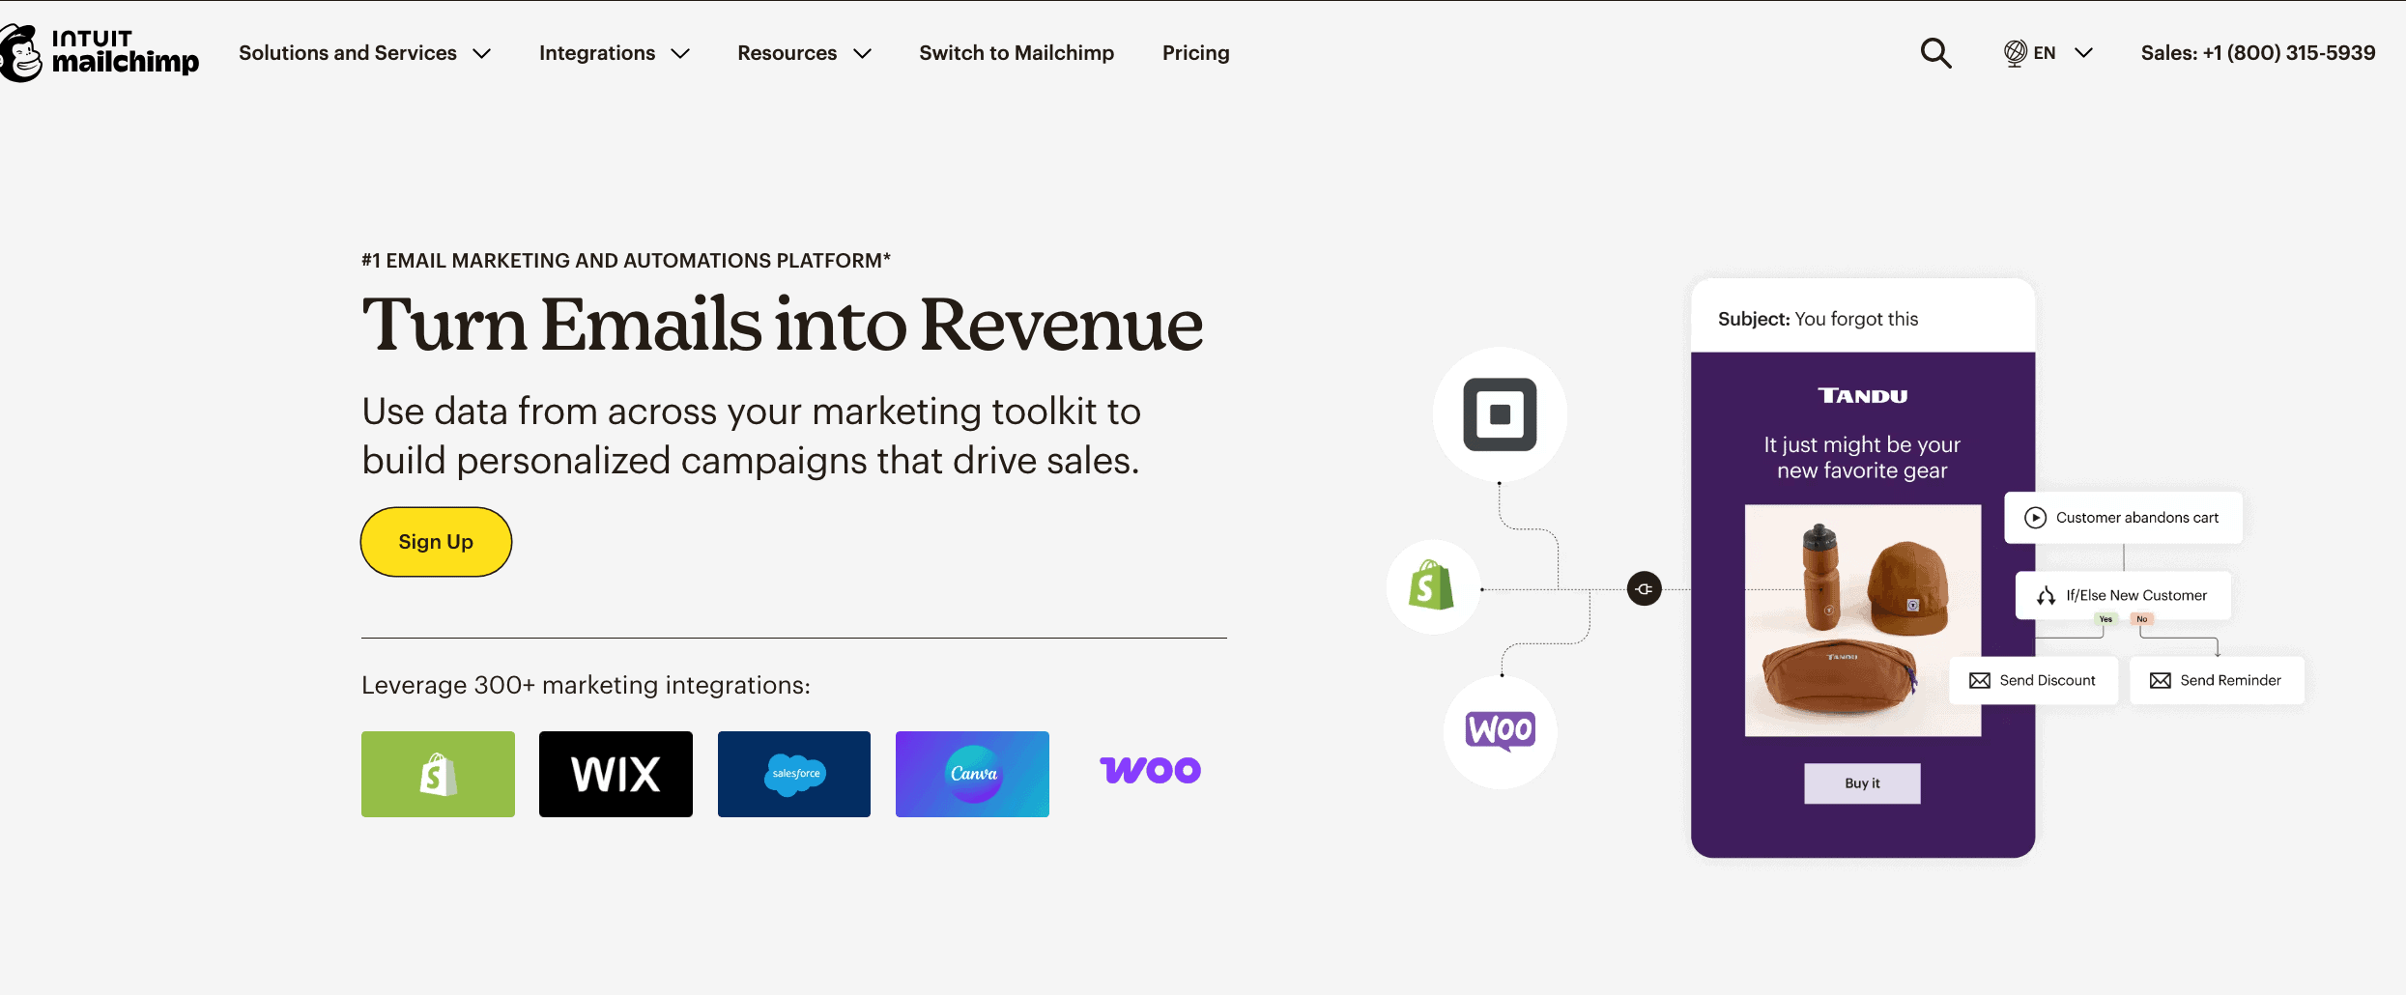
Task: Click the play icon beside Customer abandons cart
Action: (x=2035, y=518)
